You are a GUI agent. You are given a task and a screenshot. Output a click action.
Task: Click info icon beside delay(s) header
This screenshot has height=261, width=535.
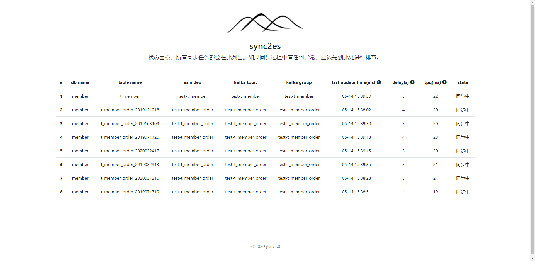[412, 82]
